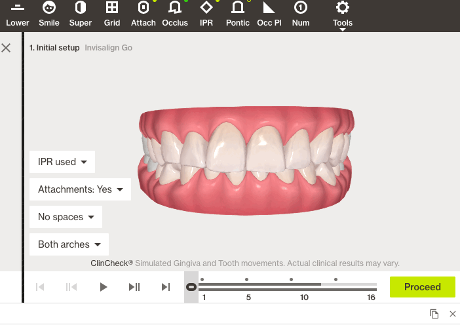Open the IPR used dropdown

click(x=62, y=162)
